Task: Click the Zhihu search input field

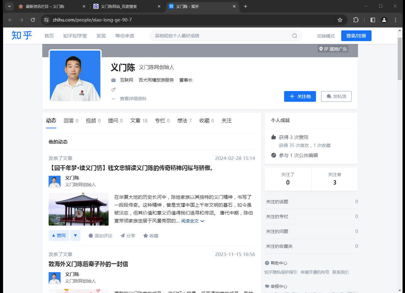Action: click(221, 36)
